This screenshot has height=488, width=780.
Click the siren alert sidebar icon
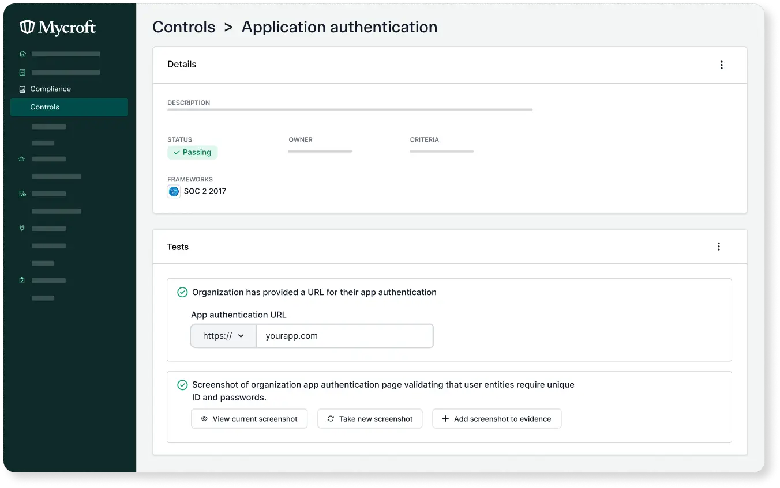pos(22,159)
